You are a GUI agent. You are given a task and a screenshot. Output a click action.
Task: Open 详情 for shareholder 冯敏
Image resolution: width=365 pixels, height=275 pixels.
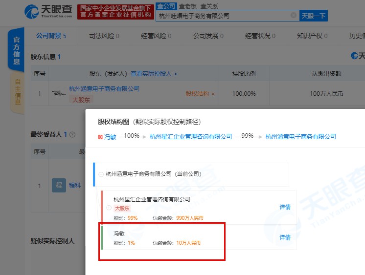(x=285, y=237)
